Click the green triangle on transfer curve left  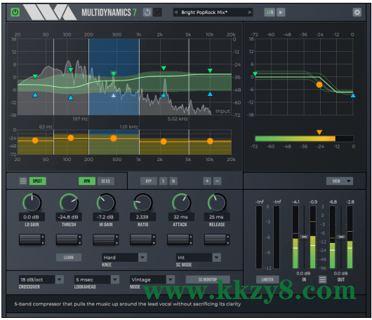click(255, 74)
